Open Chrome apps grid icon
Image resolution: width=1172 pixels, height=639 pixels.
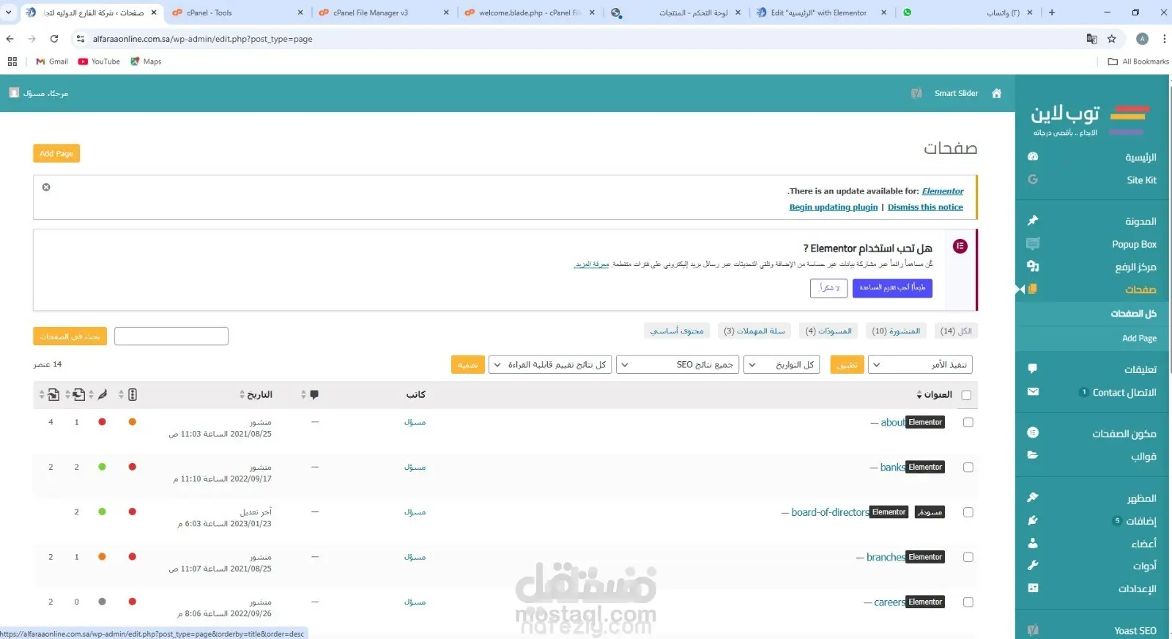[x=12, y=62]
